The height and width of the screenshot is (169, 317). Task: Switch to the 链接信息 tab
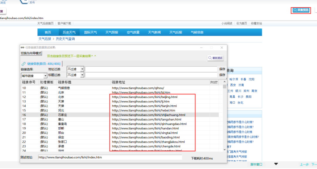(41, 64)
